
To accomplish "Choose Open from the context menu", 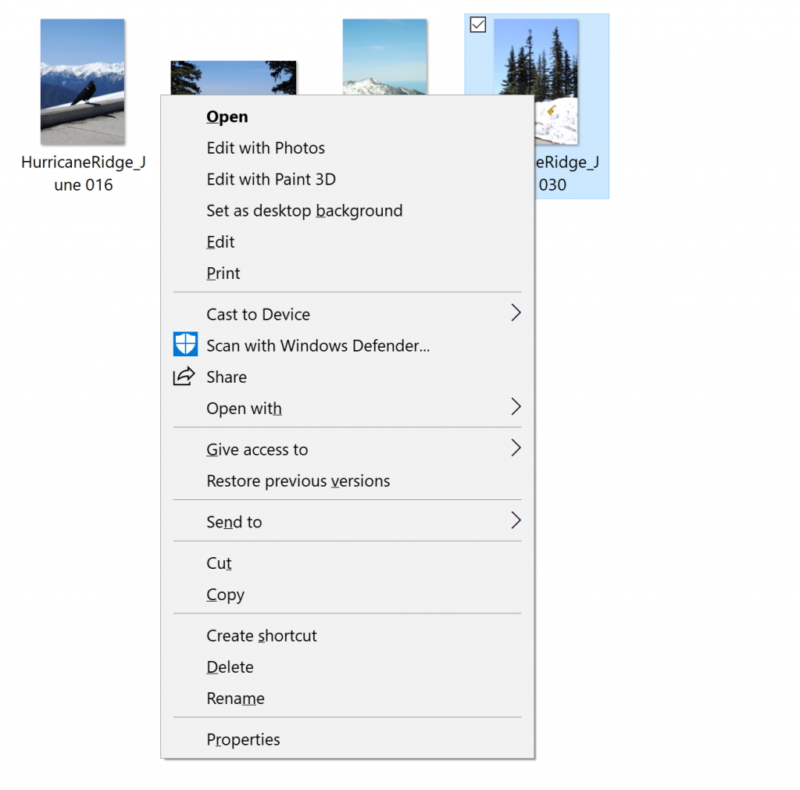I will coord(227,117).
